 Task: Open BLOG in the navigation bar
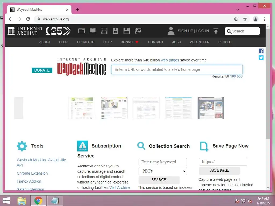[x=64, y=42]
